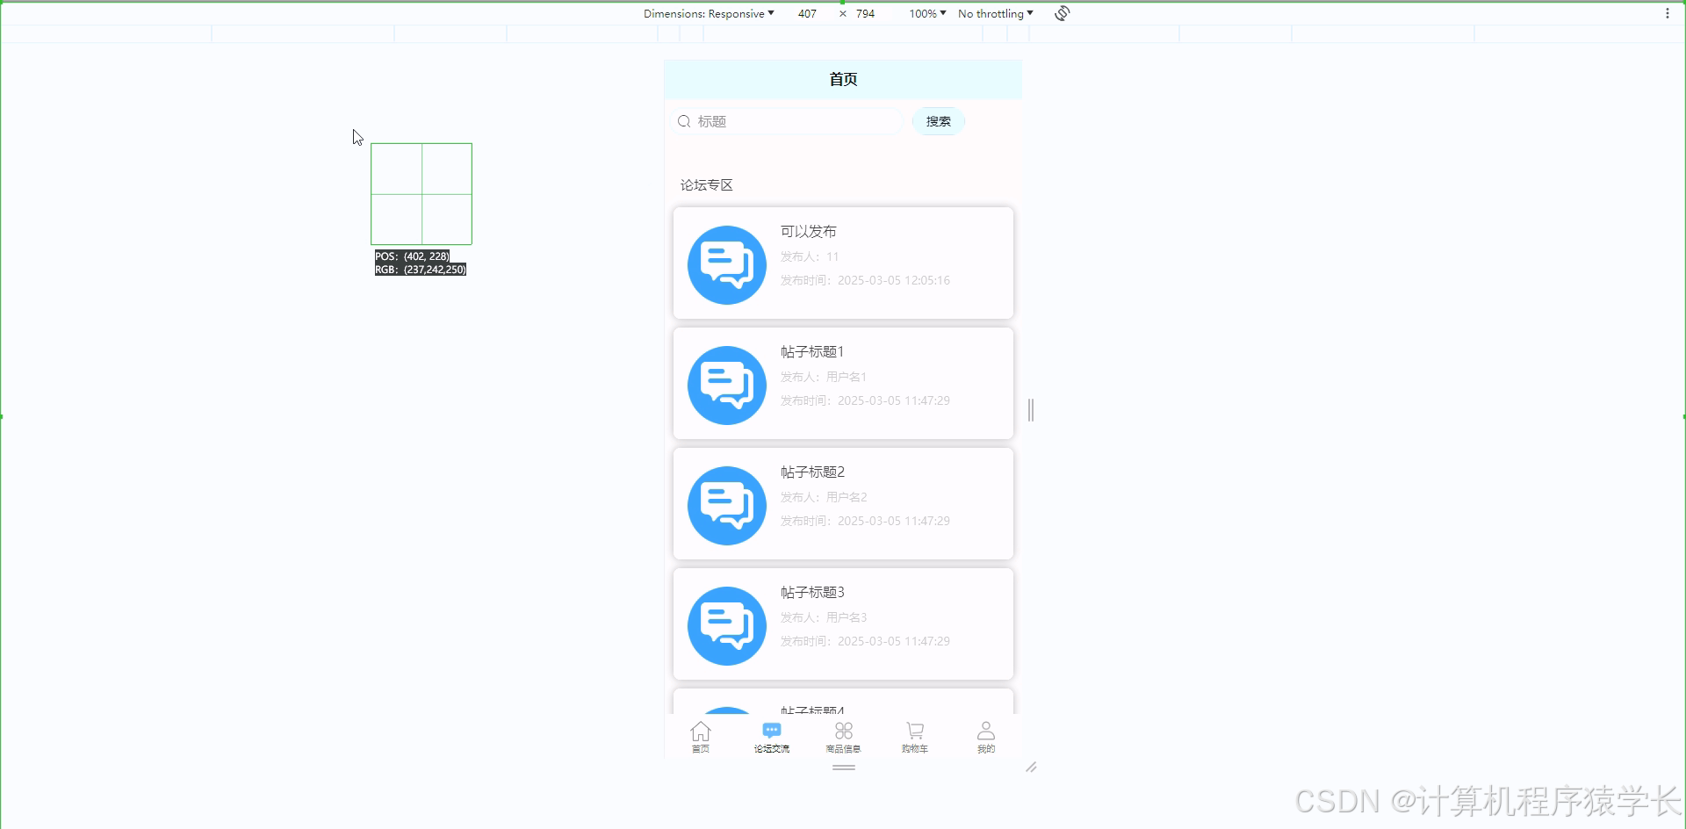1686x829 pixels.
Task: Open 商品信息 via its grid icon
Action: [x=843, y=730]
